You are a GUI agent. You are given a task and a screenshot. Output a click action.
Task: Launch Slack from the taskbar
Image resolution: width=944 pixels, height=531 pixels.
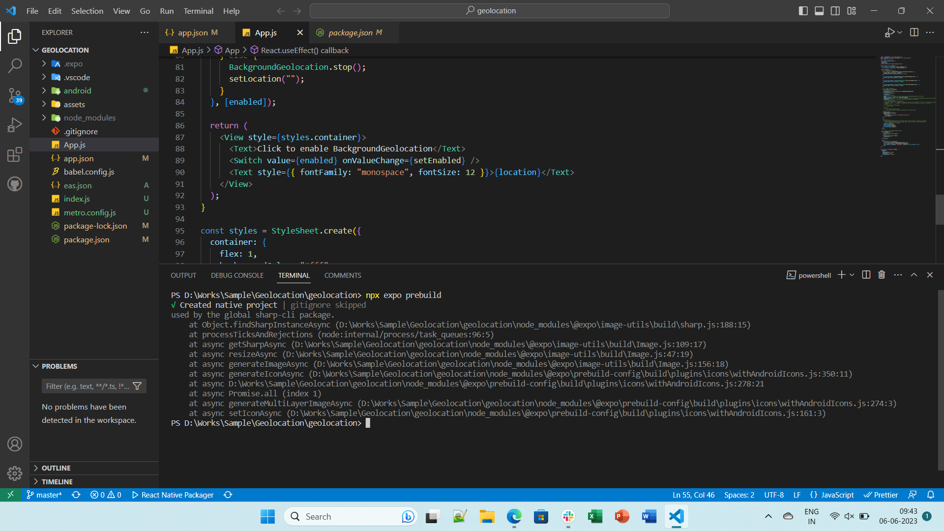point(568,517)
